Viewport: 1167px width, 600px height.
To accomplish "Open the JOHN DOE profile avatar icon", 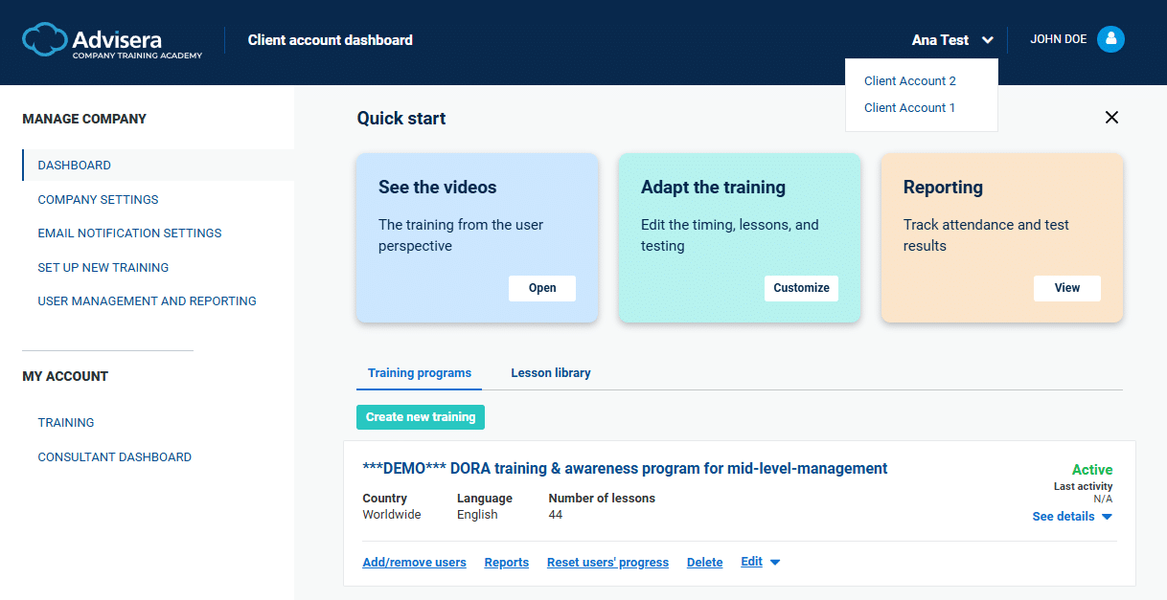I will point(1110,38).
